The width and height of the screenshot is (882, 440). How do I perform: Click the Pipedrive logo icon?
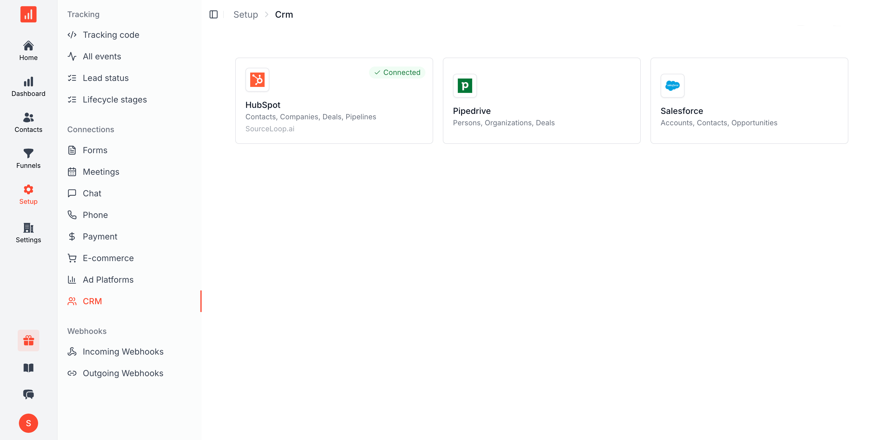pyautogui.click(x=465, y=85)
